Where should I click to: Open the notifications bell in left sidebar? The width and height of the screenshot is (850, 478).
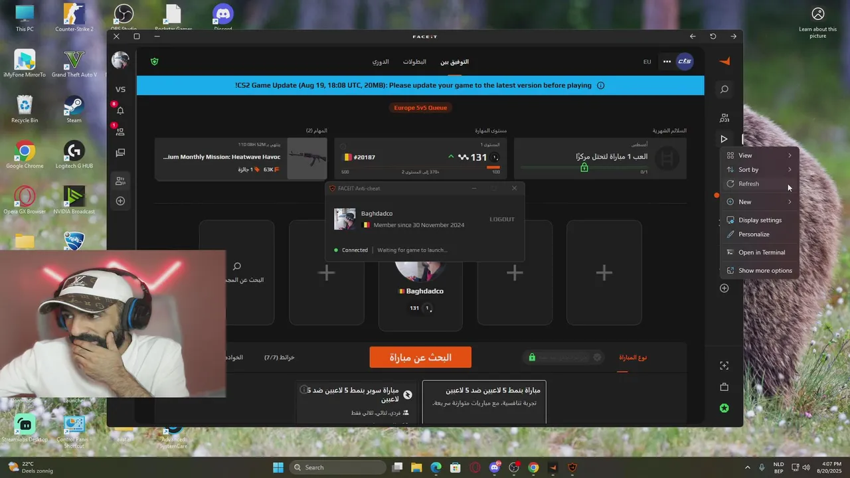tap(120, 110)
